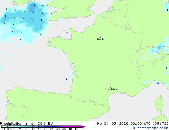Screen dimensions: 169x130
Task: Click the '05..06 UTC' time text
Action: (x=140, y=124)
